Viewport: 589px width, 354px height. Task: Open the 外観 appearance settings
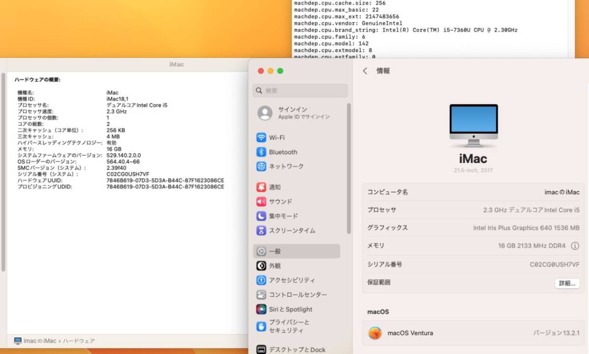coord(296,266)
